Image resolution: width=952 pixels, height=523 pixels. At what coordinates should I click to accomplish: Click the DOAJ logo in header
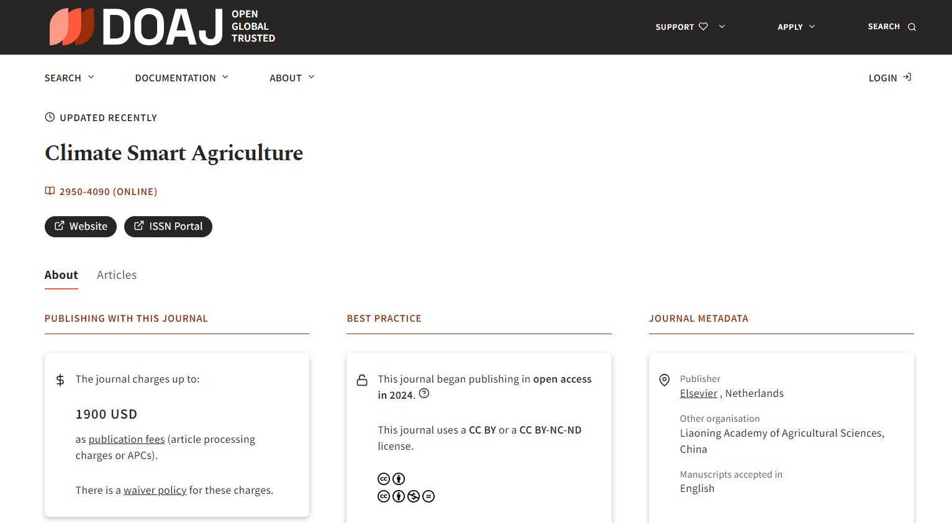pos(161,27)
